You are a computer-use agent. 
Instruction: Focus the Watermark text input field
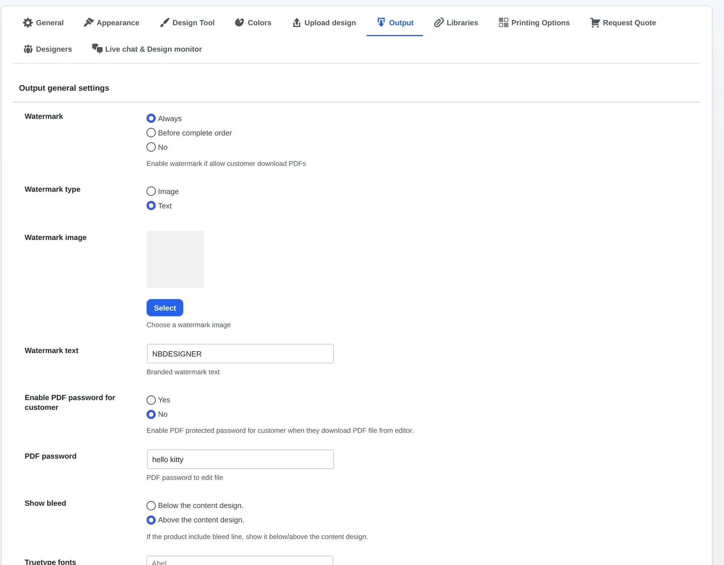click(x=240, y=353)
